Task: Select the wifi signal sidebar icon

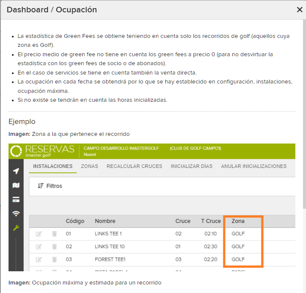Action: pyautogui.click(x=16, y=214)
